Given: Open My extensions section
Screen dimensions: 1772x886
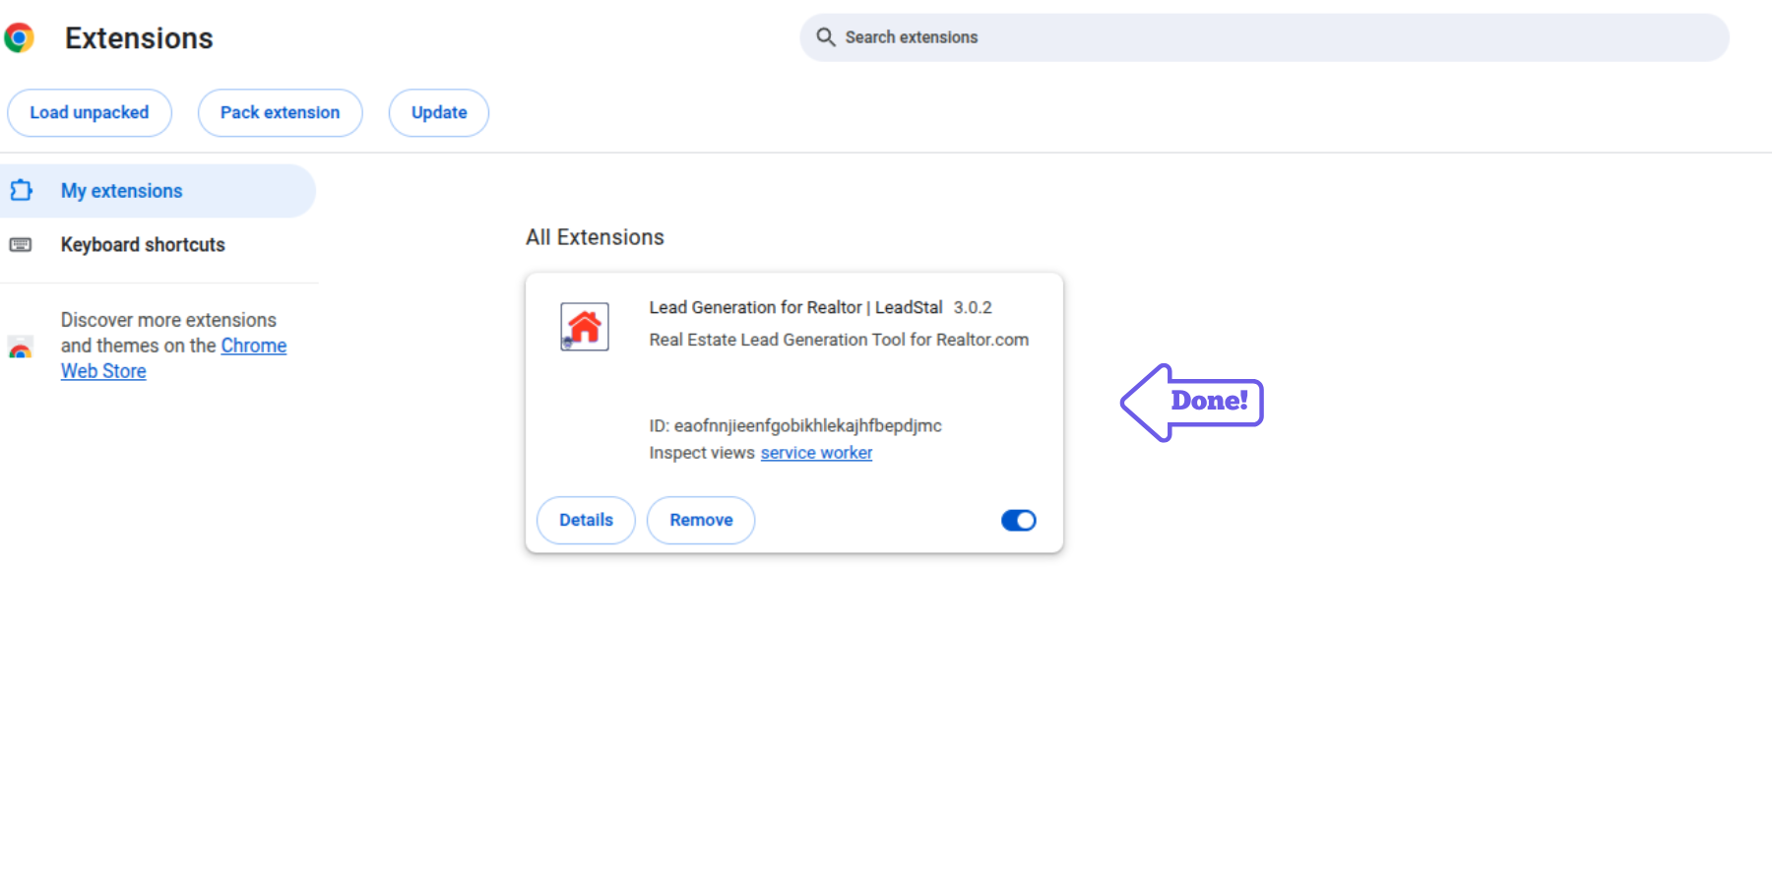Looking at the screenshot, I should pos(158,191).
